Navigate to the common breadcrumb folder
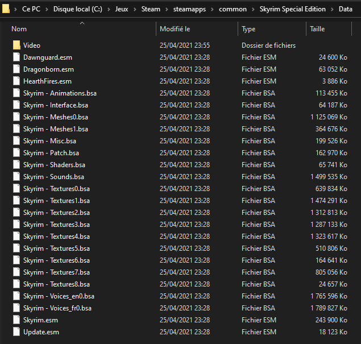 (x=233, y=9)
